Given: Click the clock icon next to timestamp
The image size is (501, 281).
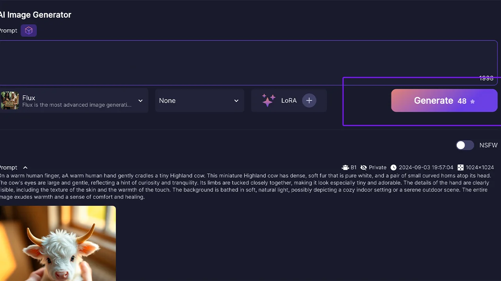Looking at the screenshot, I should pos(393,167).
